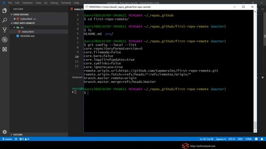This screenshot has height=149, width=266.
Task: Click the VS Code integrated terminal prompt
Action: (x=74, y=92)
